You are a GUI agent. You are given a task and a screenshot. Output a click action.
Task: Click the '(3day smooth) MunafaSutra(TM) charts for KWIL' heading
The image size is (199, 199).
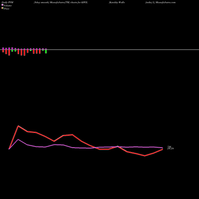[61, 2]
